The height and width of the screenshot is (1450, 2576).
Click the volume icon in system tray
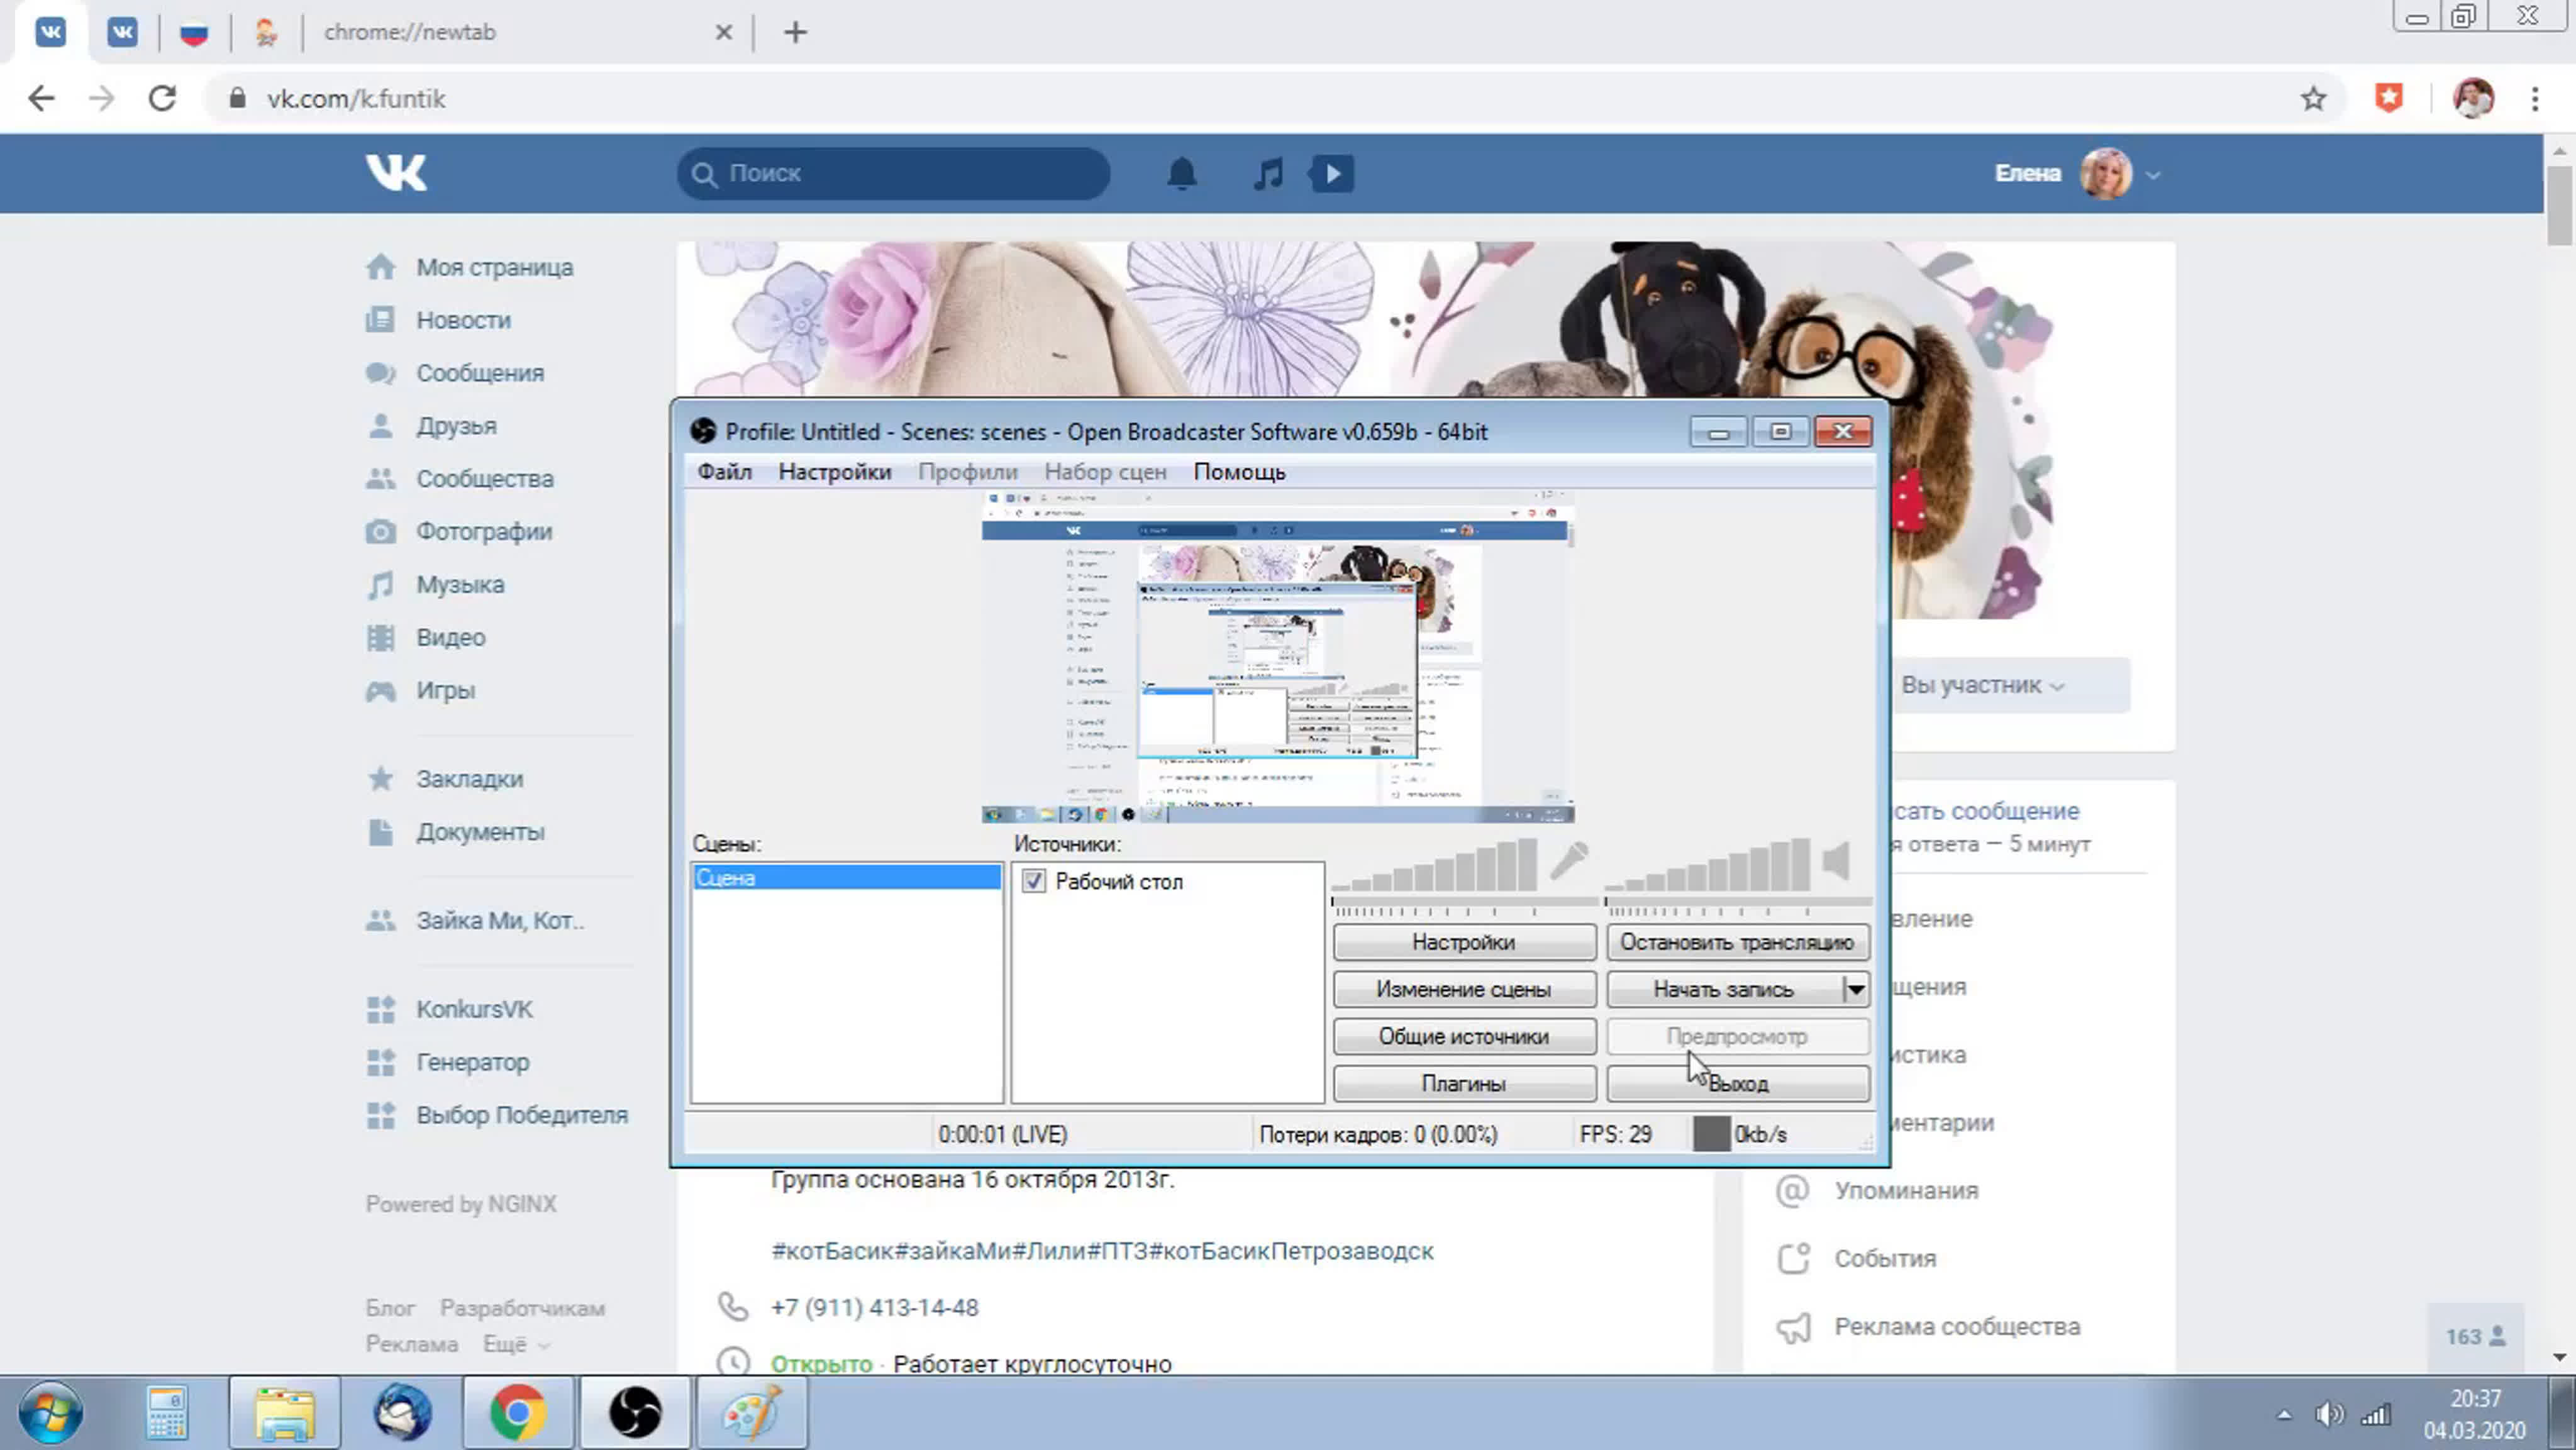click(2329, 1414)
